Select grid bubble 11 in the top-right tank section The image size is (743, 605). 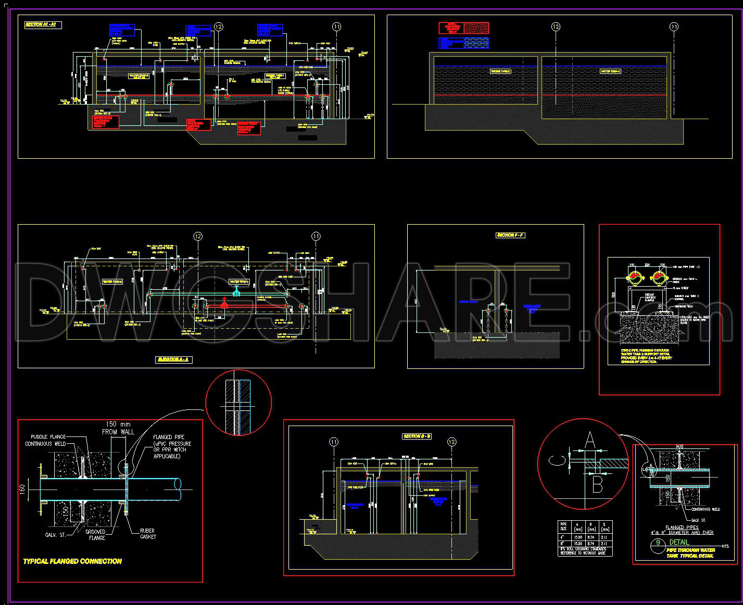674,27
